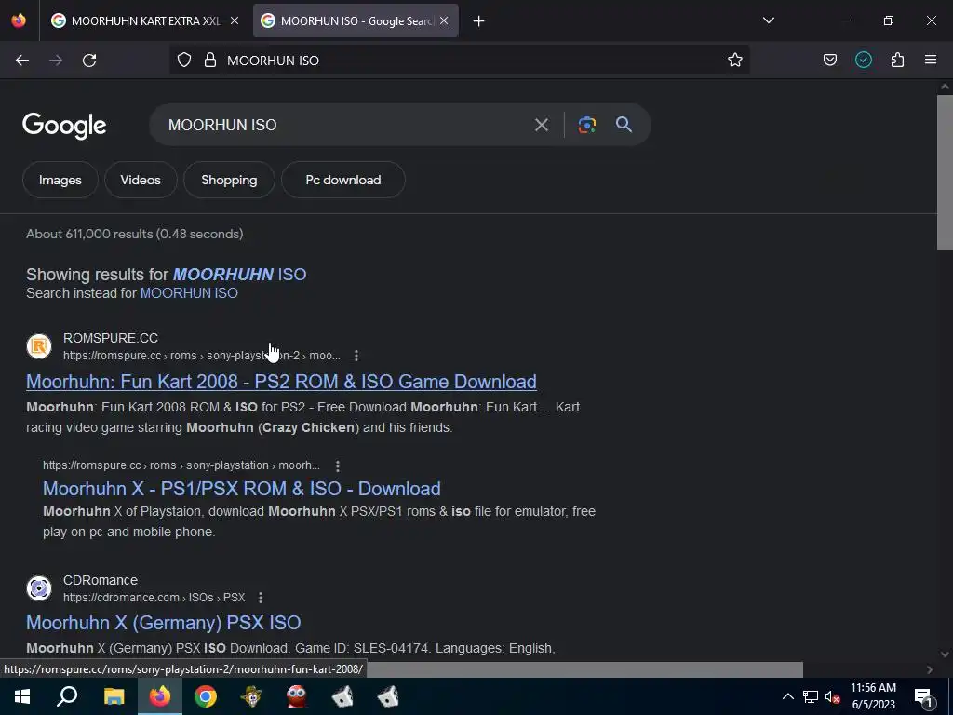Open options for ROMSPURE.CC result
The height and width of the screenshot is (715, 953).
(356, 356)
